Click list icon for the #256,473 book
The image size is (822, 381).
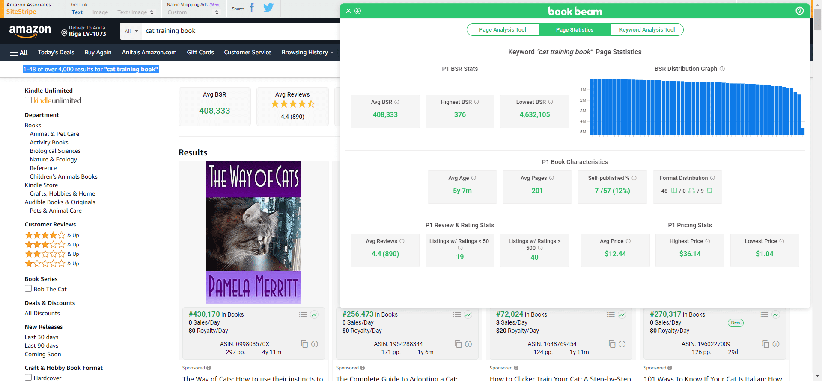coord(457,314)
